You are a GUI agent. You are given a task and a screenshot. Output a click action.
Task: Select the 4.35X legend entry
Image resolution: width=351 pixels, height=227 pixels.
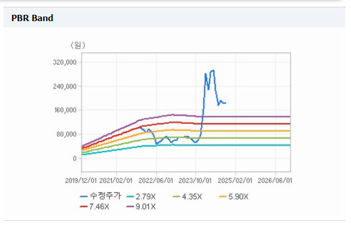(x=187, y=197)
